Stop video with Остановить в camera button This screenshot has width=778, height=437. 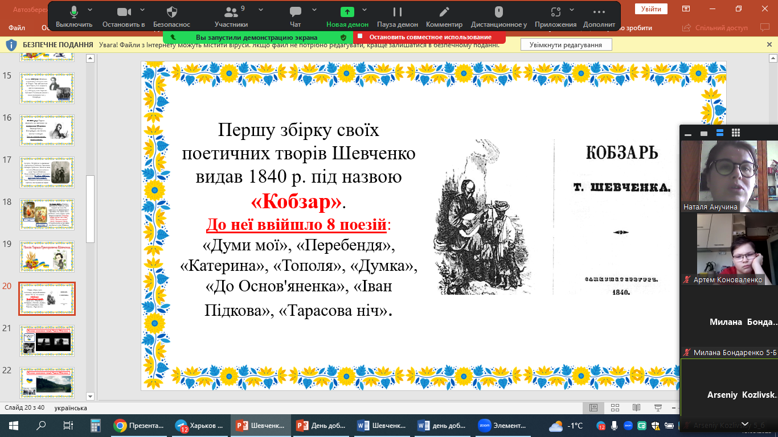click(124, 17)
